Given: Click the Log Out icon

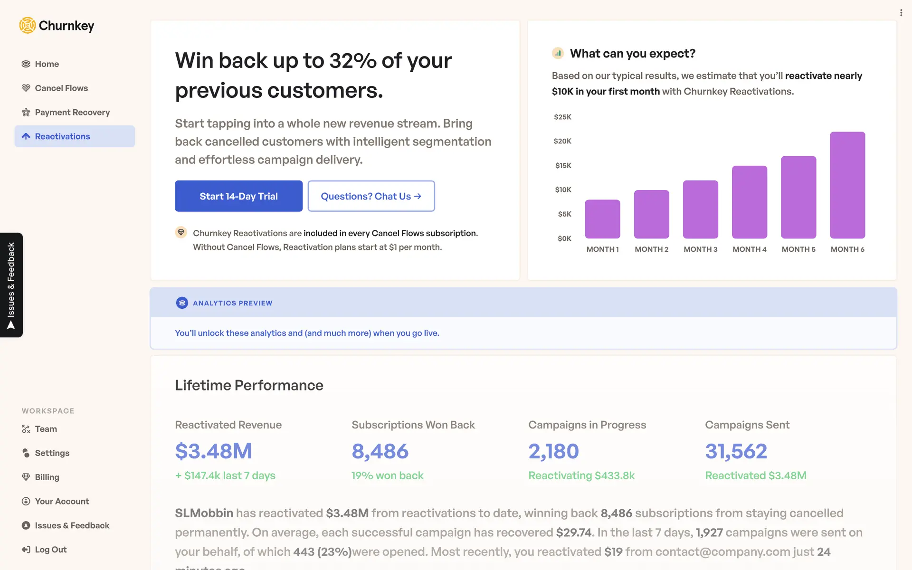Looking at the screenshot, I should coord(26,550).
